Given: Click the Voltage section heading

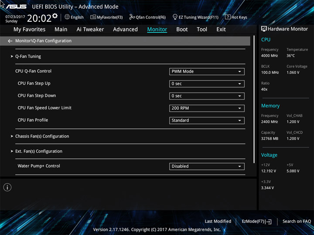Looking at the screenshot, I should [x=269, y=155].
